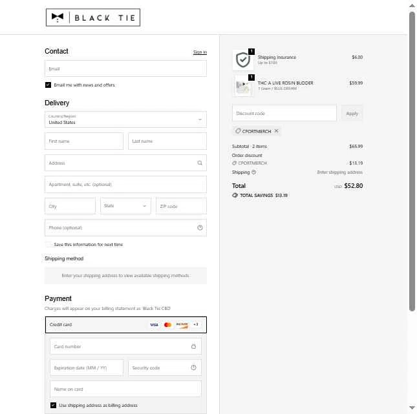Focus the Address field
417x414 pixels.
coord(125,163)
